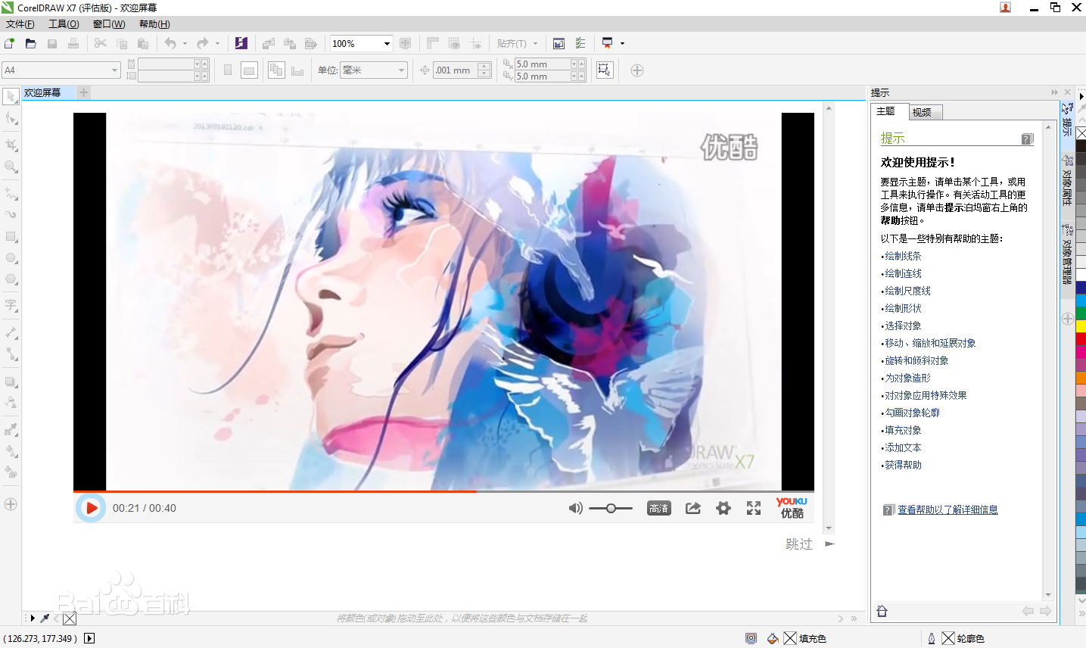Image resolution: width=1086 pixels, height=648 pixels.
Task: Open the 工具(O) menu
Action: [64, 24]
